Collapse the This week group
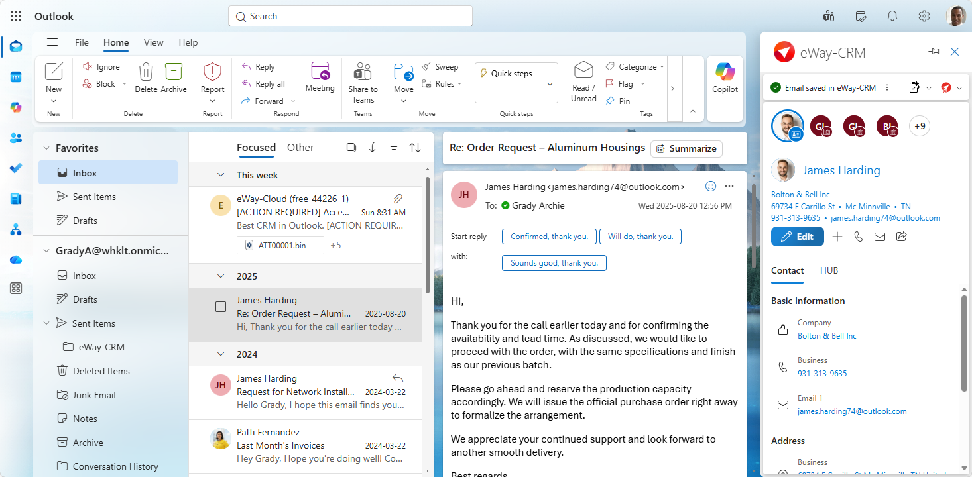 tap(221, 175)
